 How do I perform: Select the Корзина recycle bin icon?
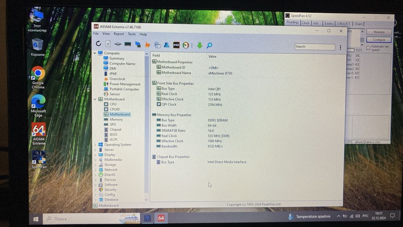38,47
